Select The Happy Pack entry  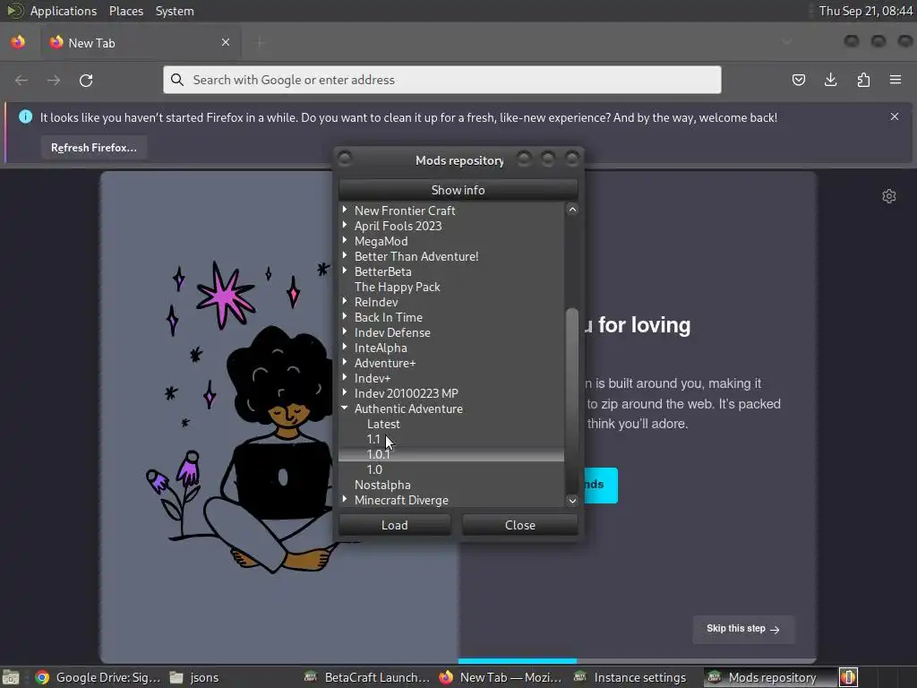pyautogui.click(x=397, y=287)
